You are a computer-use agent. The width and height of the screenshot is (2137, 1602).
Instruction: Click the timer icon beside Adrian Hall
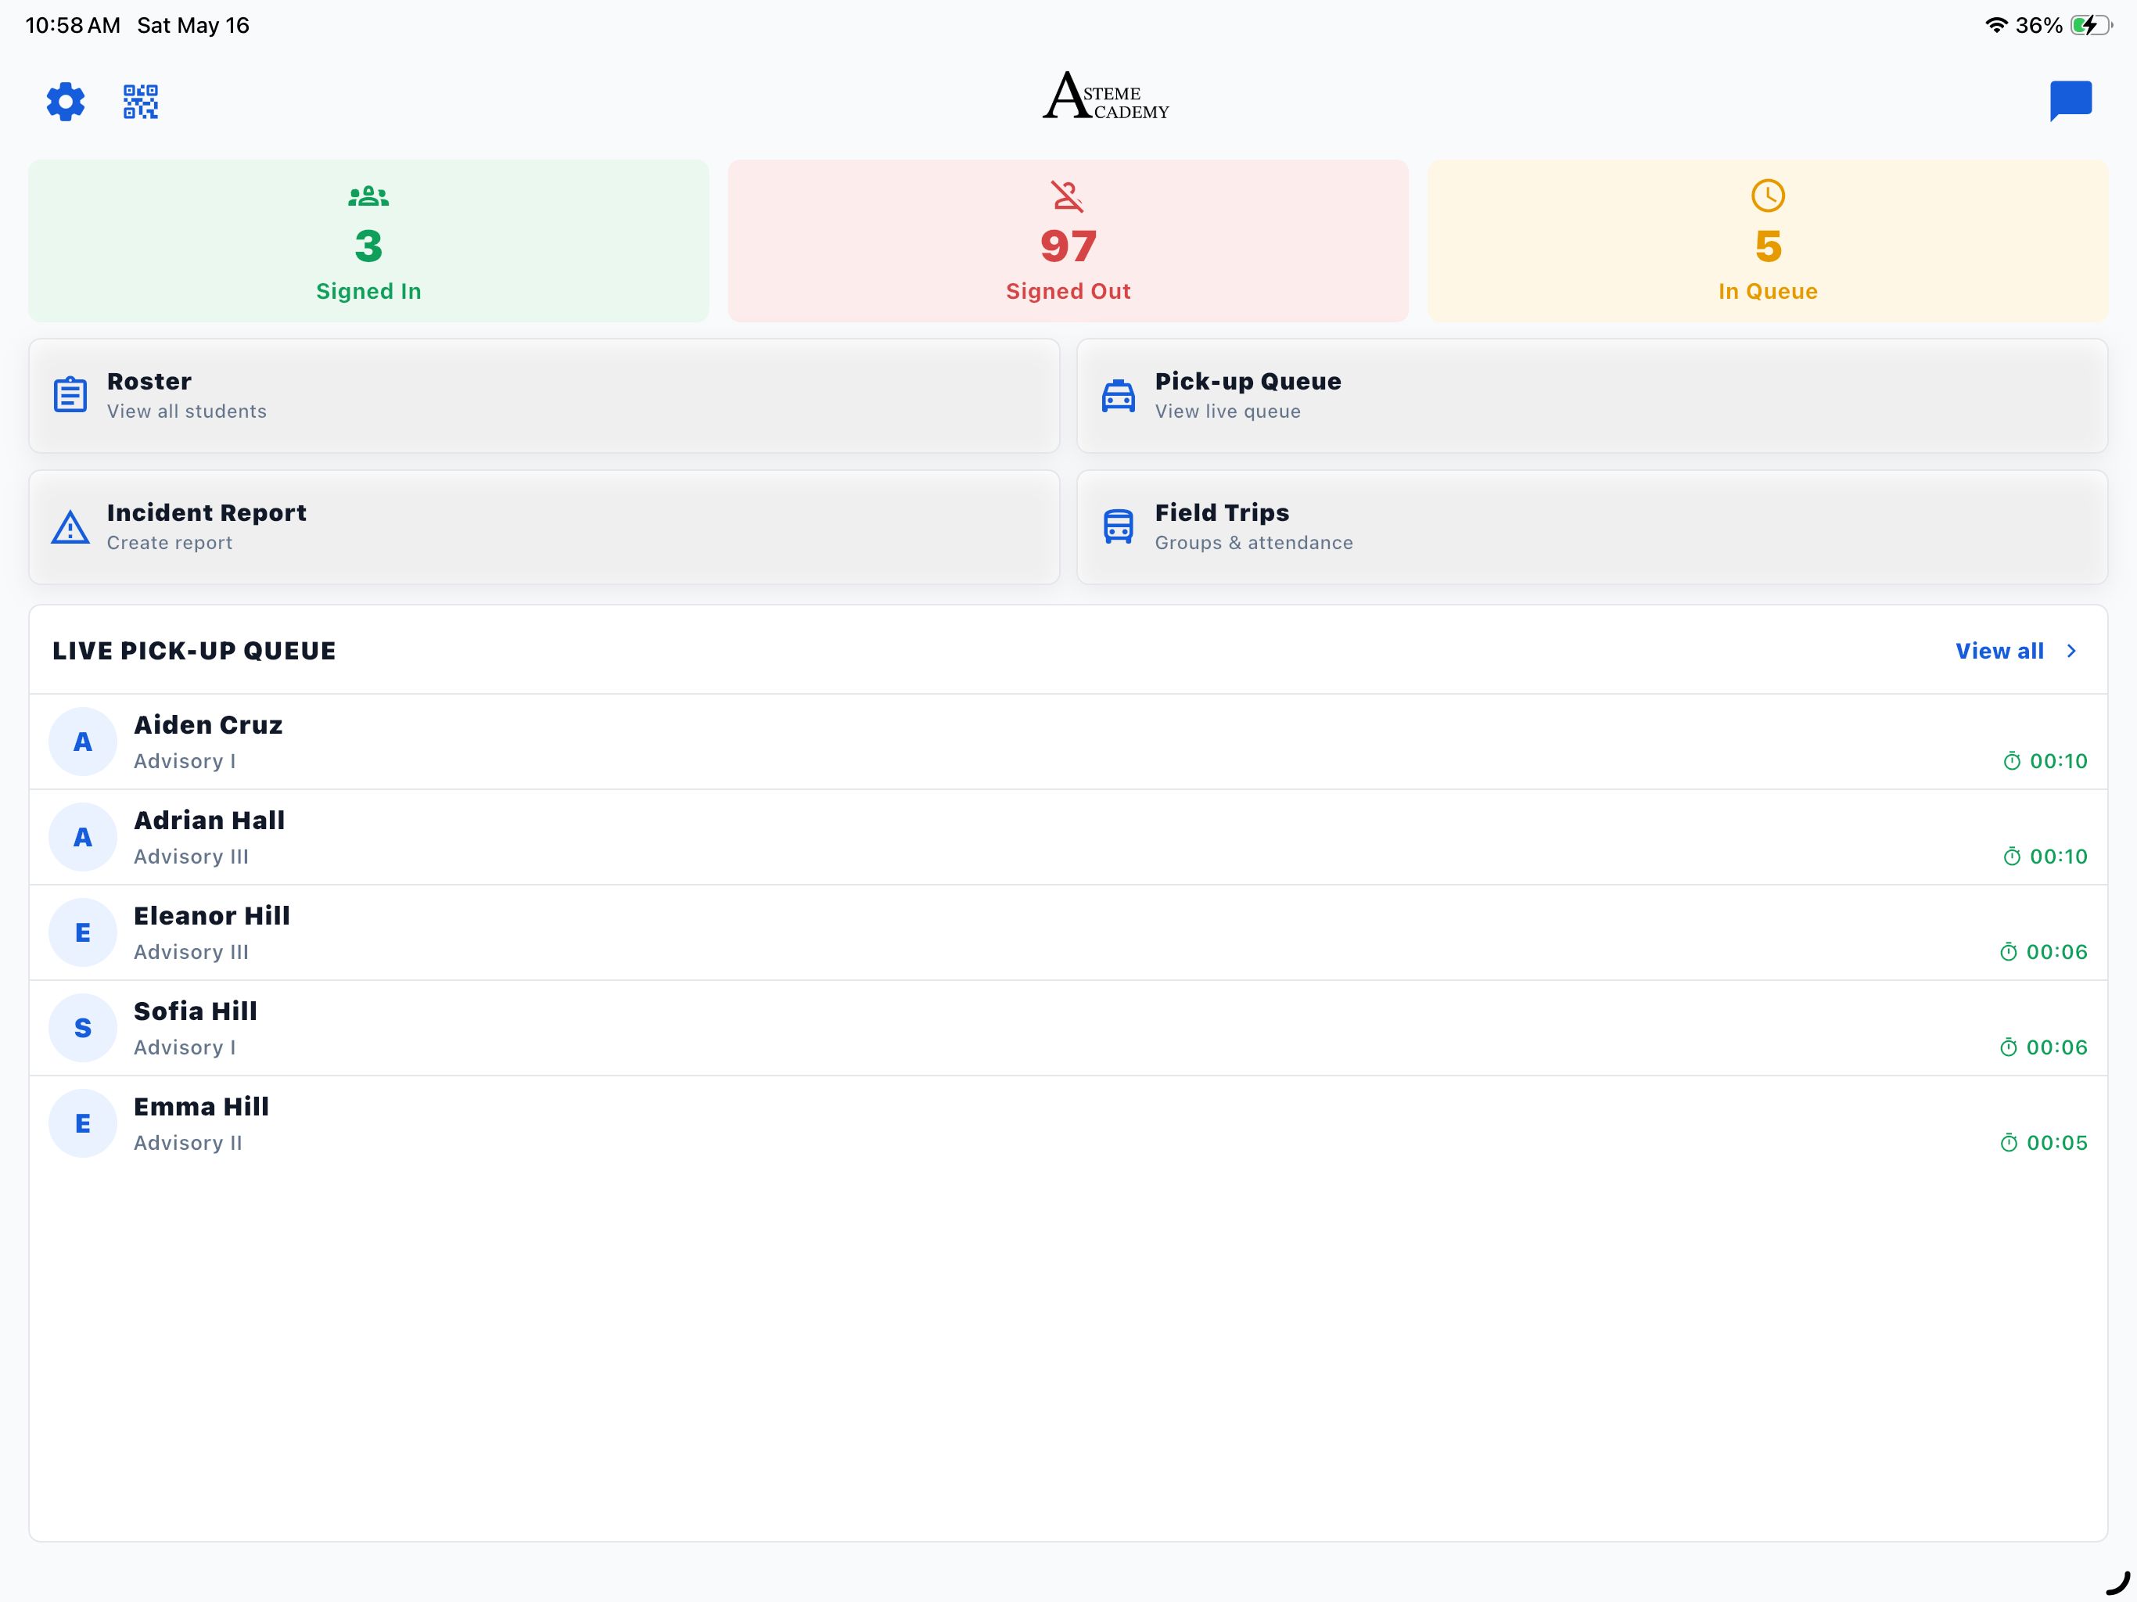click(2011, 857)
